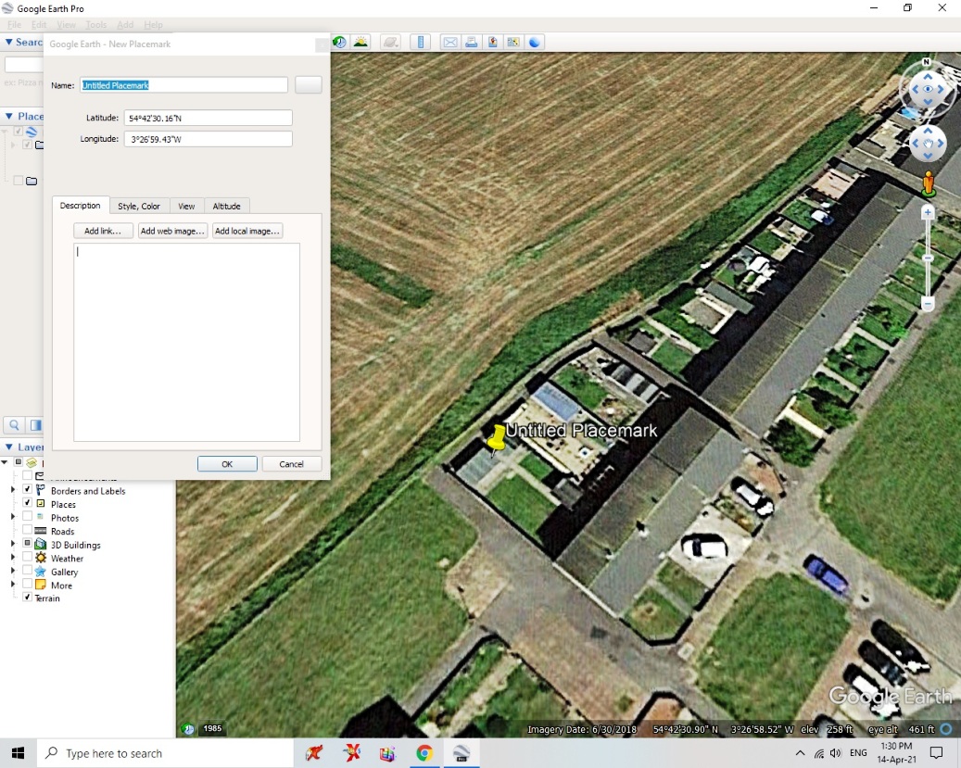Enable the Gallery layer checkbox
Image resolution: width=961 pixels, height=768 pixels.
[27, 570]
